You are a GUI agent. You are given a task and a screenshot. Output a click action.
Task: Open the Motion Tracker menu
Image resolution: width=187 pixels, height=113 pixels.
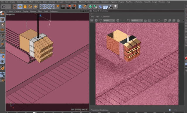(x=85, y=2)
